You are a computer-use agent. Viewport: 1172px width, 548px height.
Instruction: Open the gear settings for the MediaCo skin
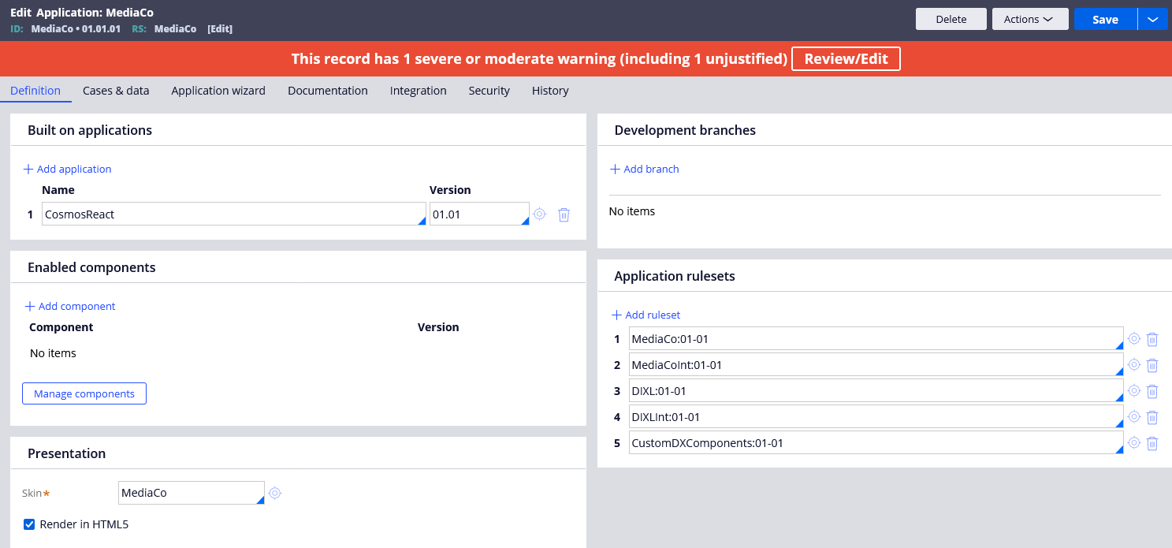(x=274, y=492)
